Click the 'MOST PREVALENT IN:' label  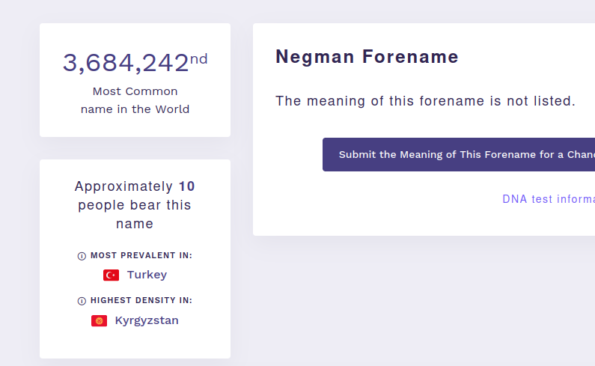click(141, 256)
